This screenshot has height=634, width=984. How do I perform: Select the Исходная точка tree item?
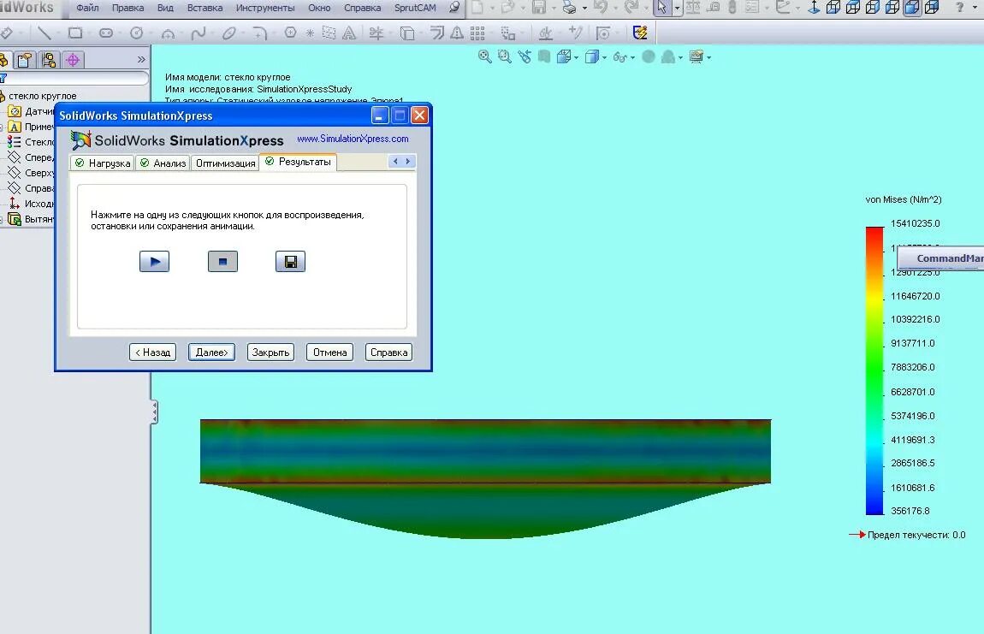(x=32, y=204)
